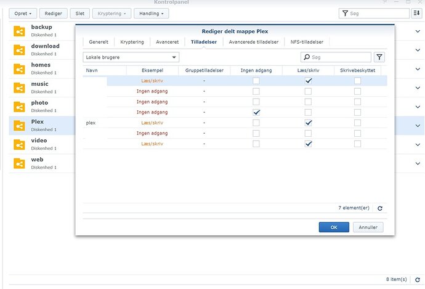Open the Kryptering toolbar dropdown
The width and height of the screenshot is (425, 289).
coord(111,14)
